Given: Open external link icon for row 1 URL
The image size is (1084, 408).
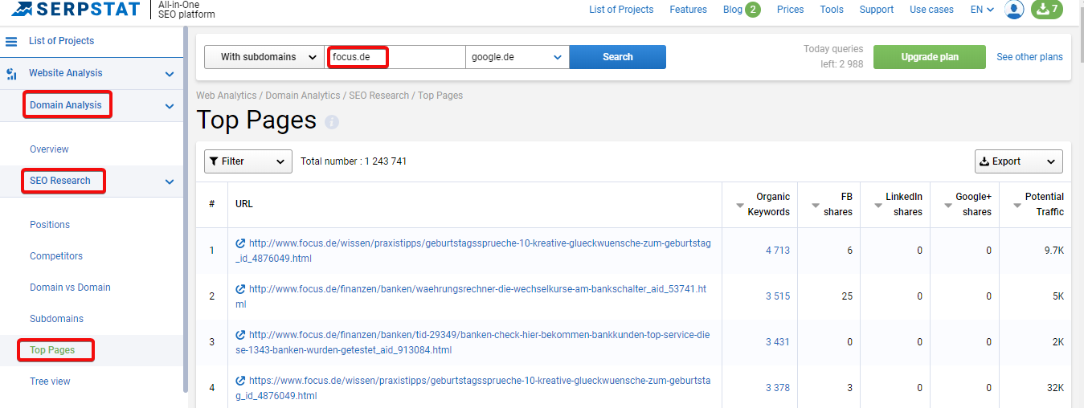Looking at the screenshot, I should tap(240, 243).
